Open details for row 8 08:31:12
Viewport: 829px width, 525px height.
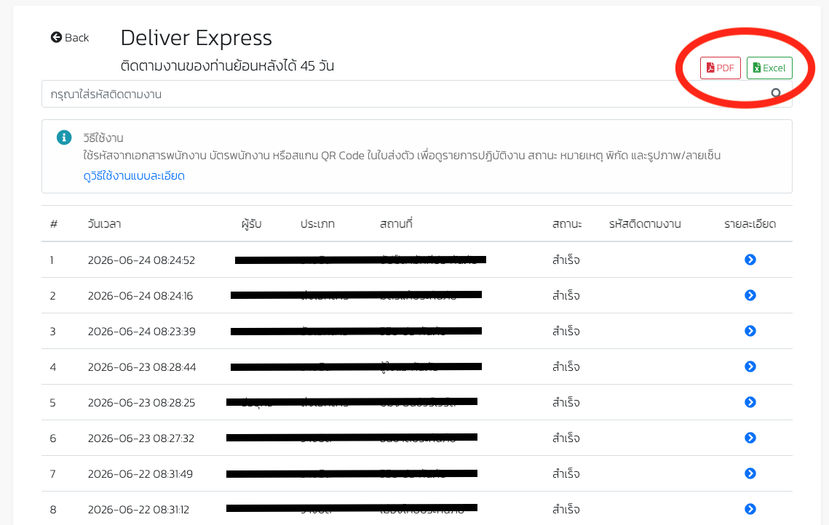click(750, 509)
